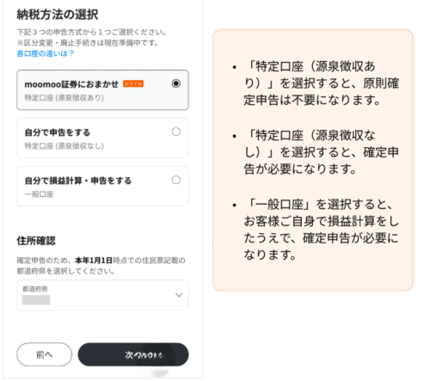Screen dimensions: 430x381
Task: Click the 一般口座 explanation bullet in info box
Action: tap(316, 229)
